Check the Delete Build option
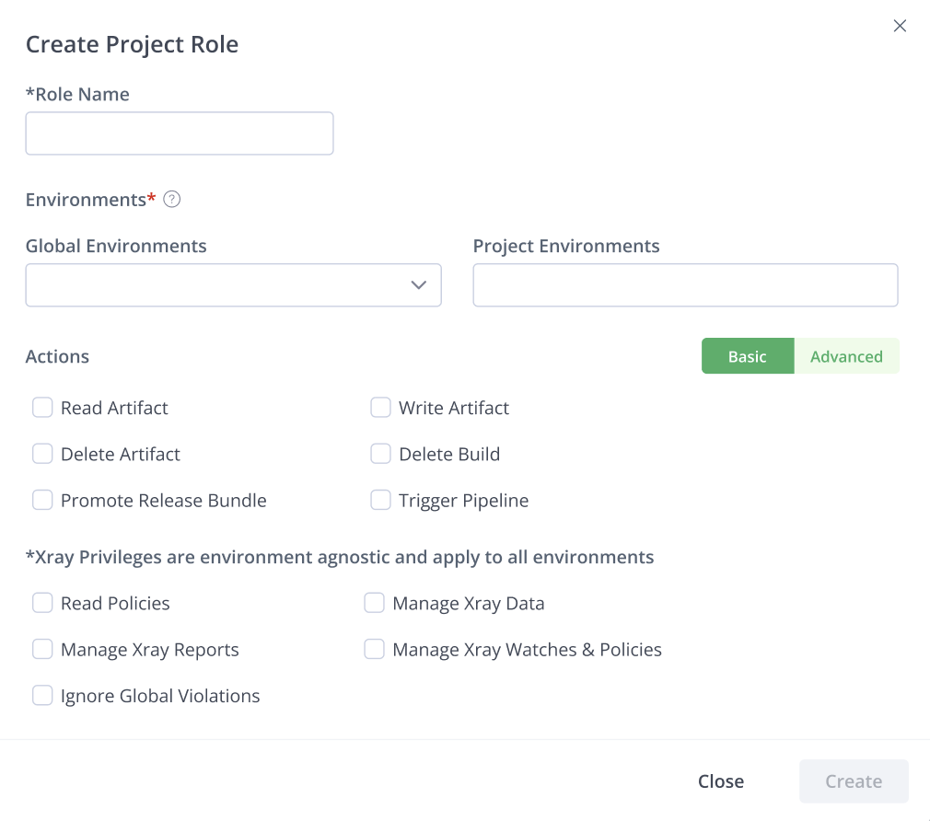This screenshot has height=821, width=930. click(x=380, y=453)
